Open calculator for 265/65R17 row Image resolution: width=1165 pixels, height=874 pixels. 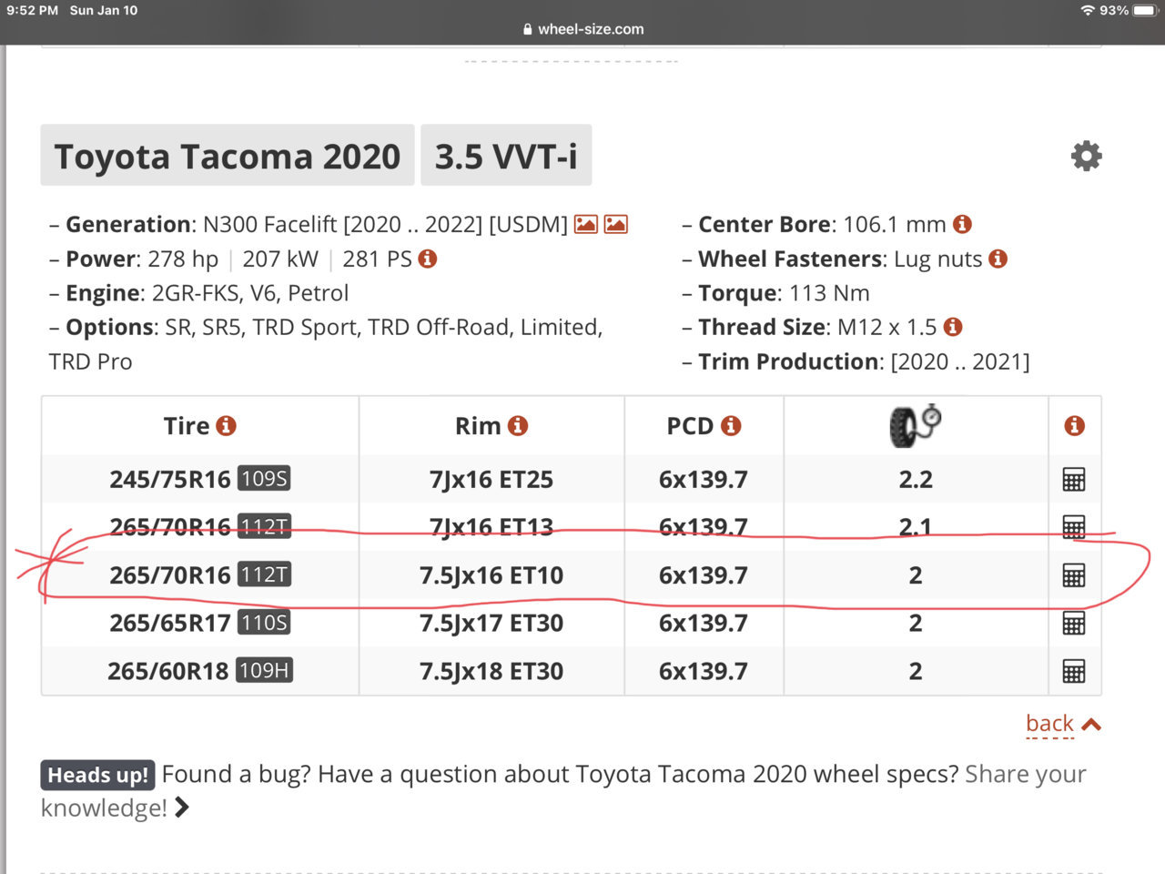click(1074, 624)
